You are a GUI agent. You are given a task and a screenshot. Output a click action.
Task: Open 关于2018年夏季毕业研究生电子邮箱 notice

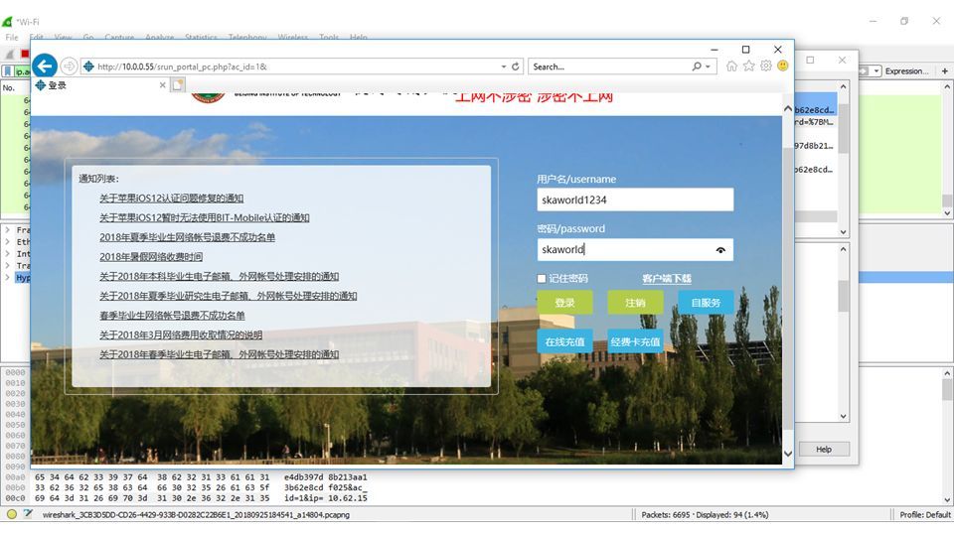(x=229, y=296)
